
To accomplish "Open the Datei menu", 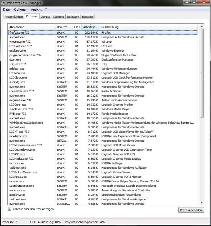I will pyautogui.click(x=7, y=10).
